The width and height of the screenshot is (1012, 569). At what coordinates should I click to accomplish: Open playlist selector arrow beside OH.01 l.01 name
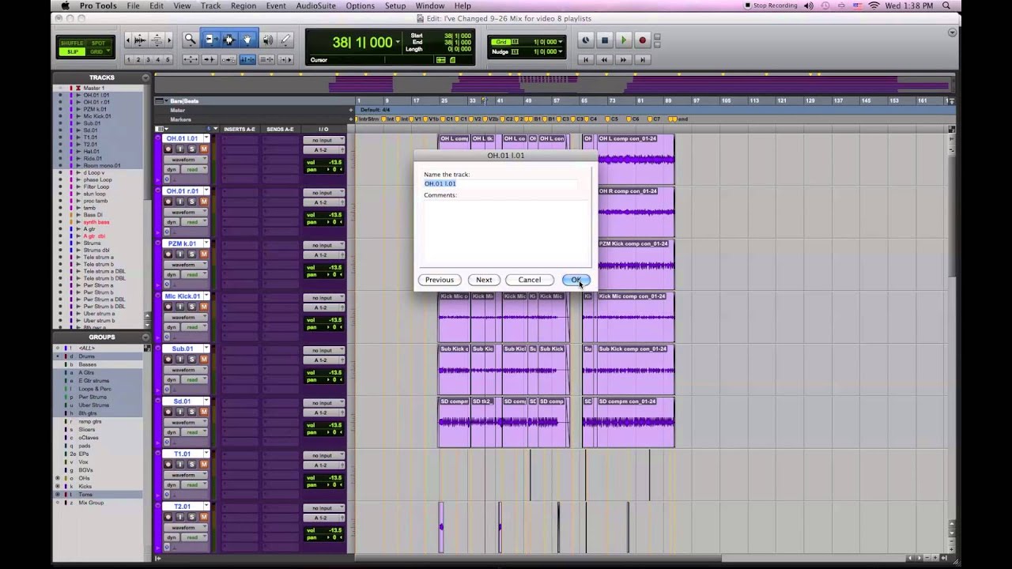click(x=206, y=138)
